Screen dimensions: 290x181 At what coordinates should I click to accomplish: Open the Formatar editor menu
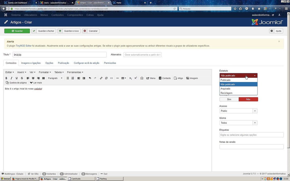(45, 72)
